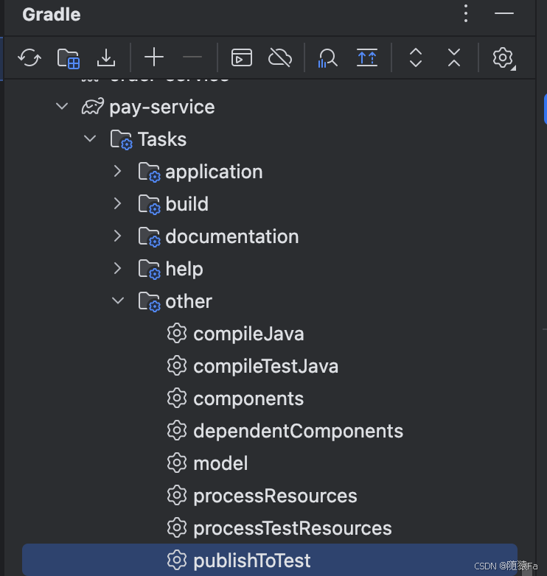Click the gear icon beside publishToTest
The width and height of the screenshot is (547, 576).
[x=177, y=560]
